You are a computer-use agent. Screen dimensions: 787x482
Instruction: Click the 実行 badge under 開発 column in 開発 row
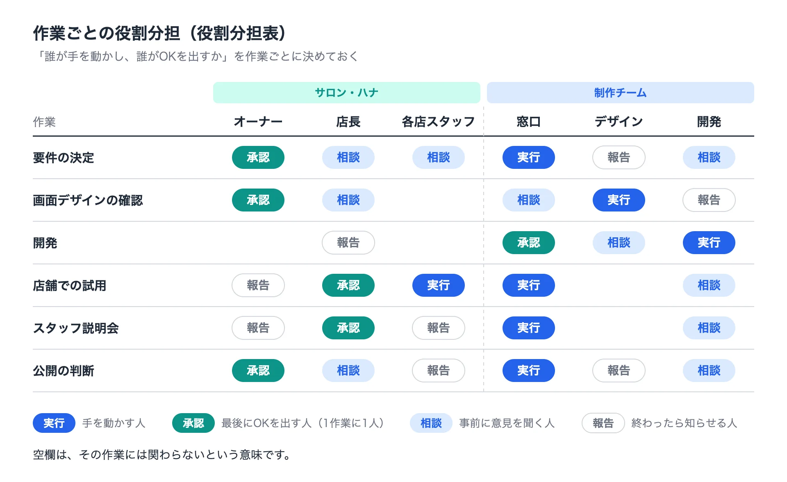(709, 243)
